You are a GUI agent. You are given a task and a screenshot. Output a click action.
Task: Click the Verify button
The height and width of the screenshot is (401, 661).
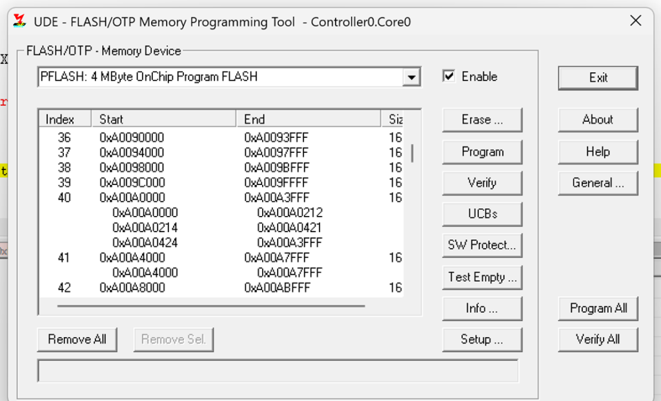coord(482,183)
